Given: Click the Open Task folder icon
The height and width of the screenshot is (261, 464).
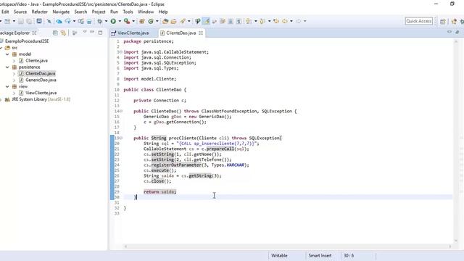Looking at the screenshot, I should 174,21.
